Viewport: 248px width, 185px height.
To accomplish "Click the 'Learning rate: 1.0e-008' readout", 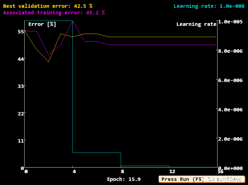I will pos(209,6).
